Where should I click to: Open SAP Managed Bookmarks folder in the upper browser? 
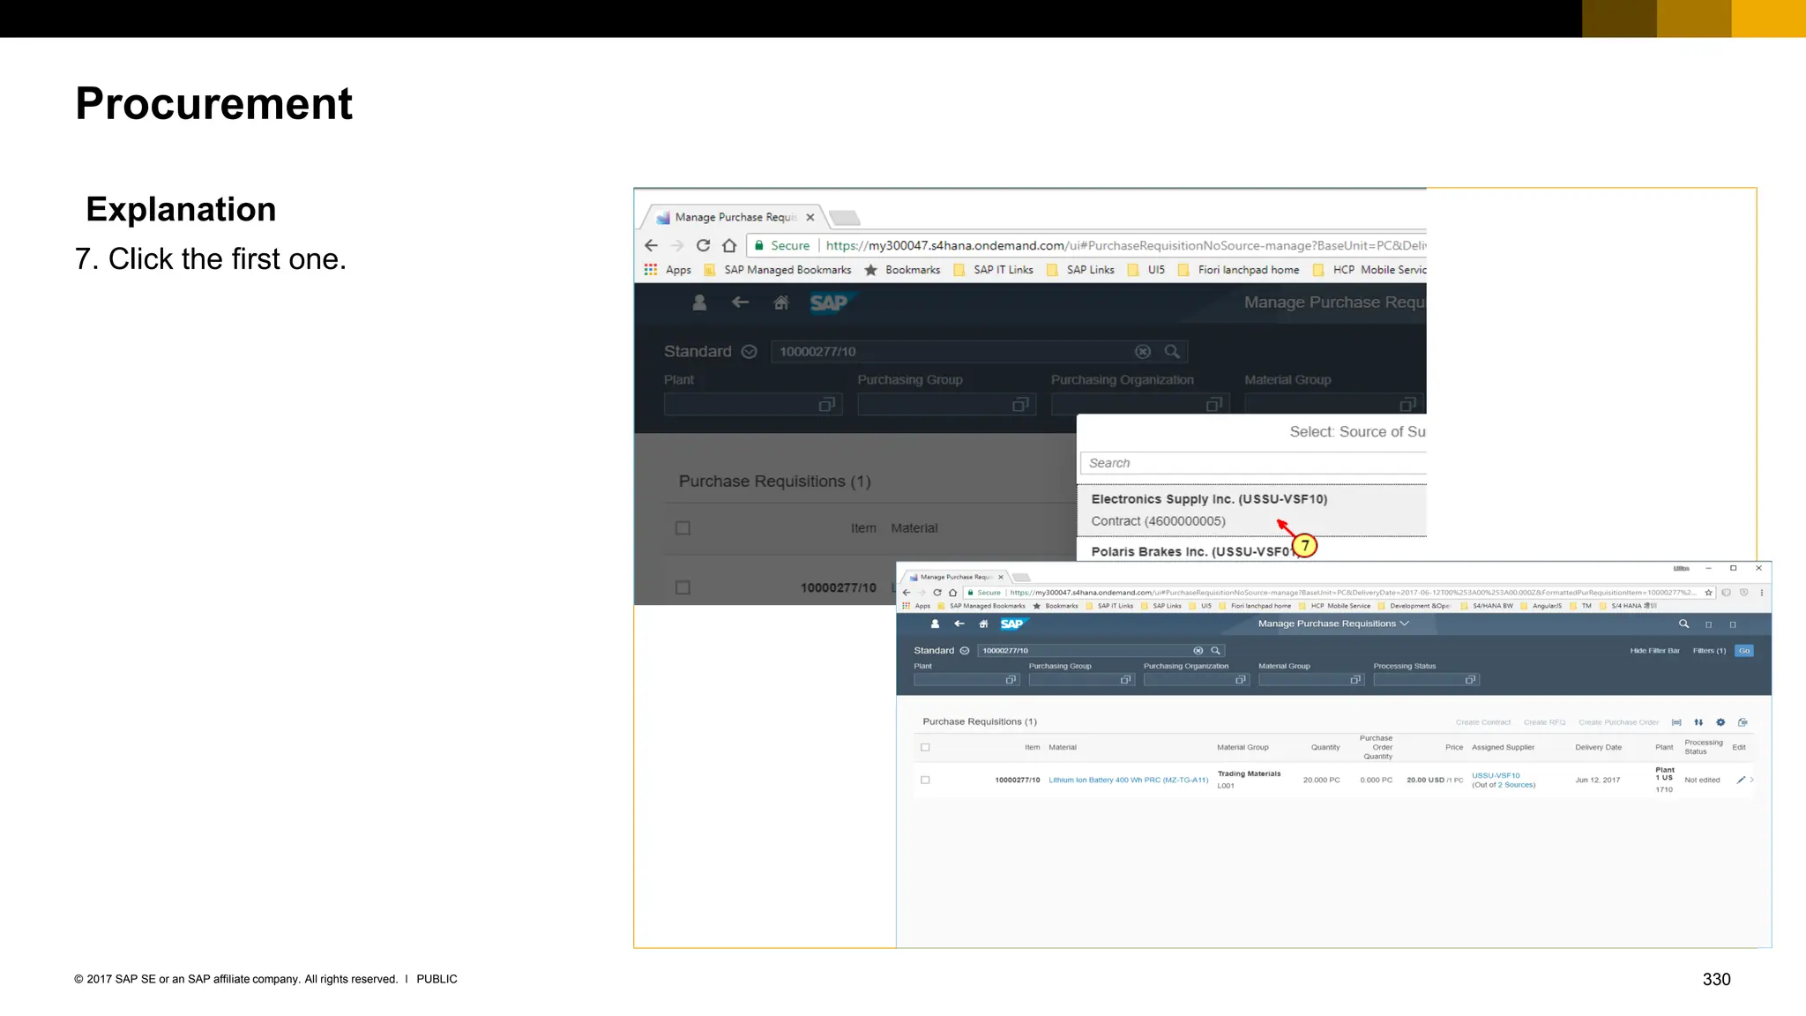(x=778, y=270)
